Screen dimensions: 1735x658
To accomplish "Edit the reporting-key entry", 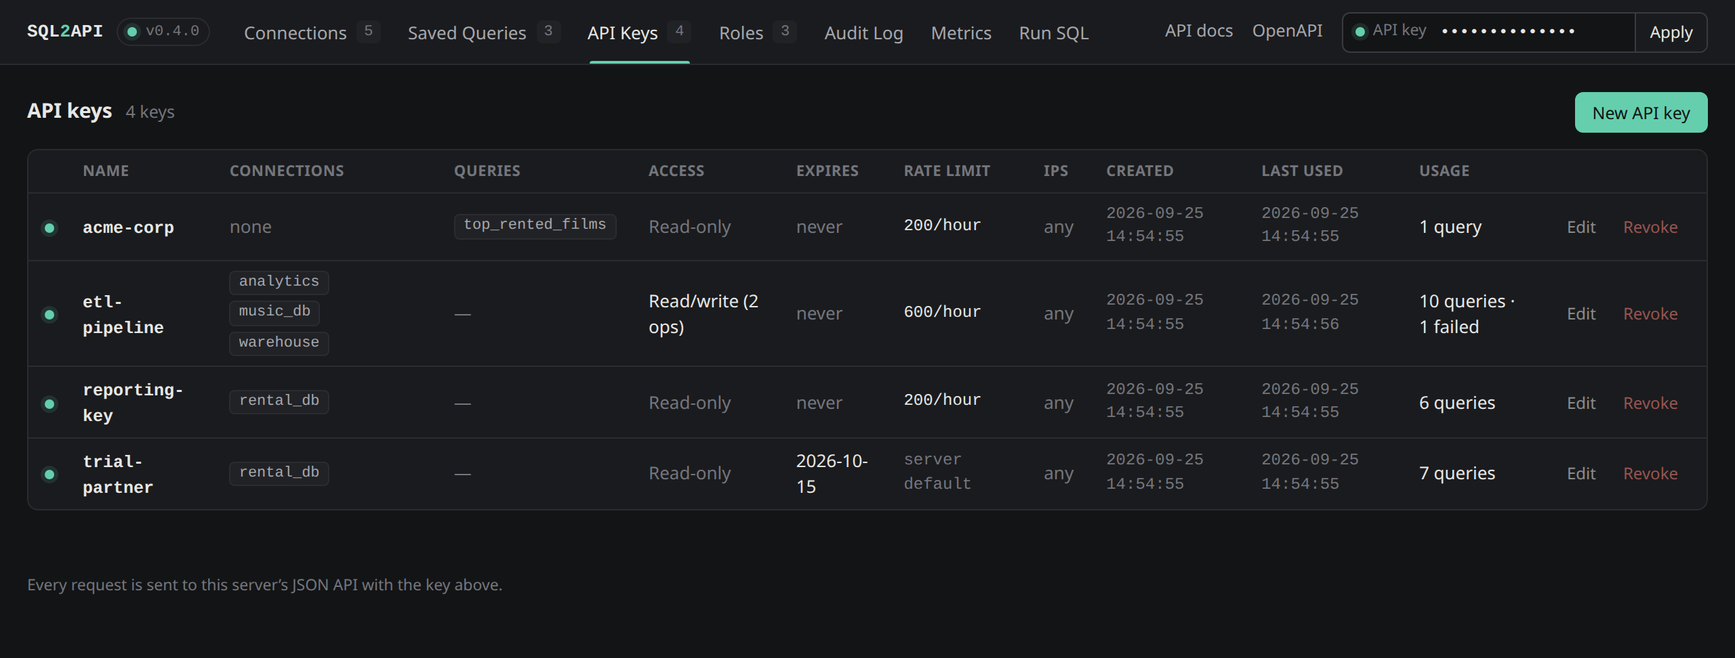I will pos(1581,403).
